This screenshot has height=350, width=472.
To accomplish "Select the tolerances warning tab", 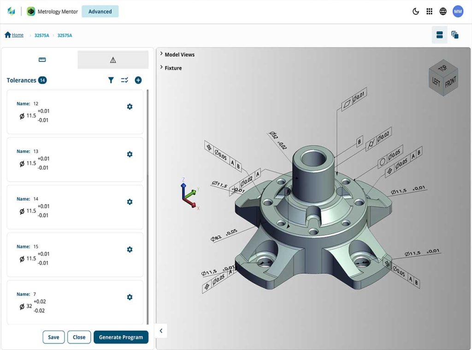I will (113, 60).
